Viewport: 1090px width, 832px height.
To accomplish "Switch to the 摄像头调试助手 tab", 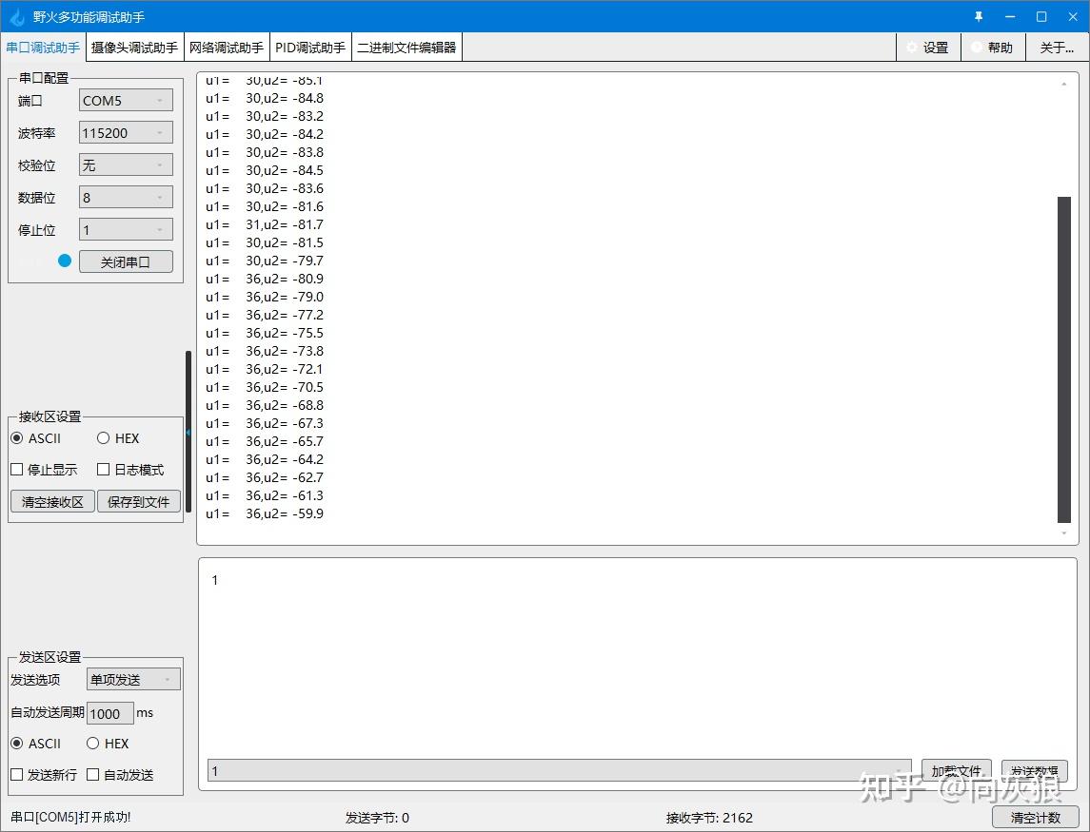I will pos(134,46).
